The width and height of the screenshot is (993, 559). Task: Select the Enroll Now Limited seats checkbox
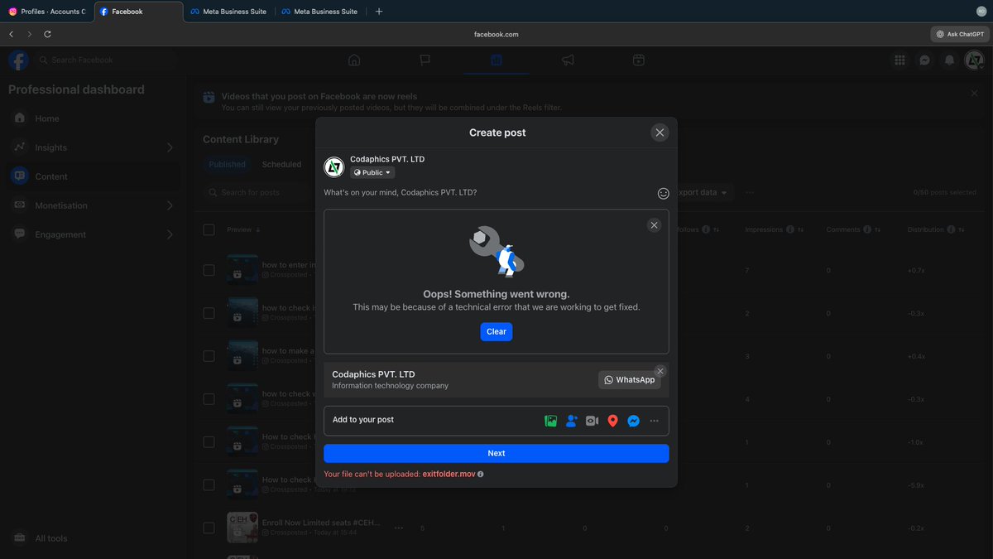tap(209, 528)
